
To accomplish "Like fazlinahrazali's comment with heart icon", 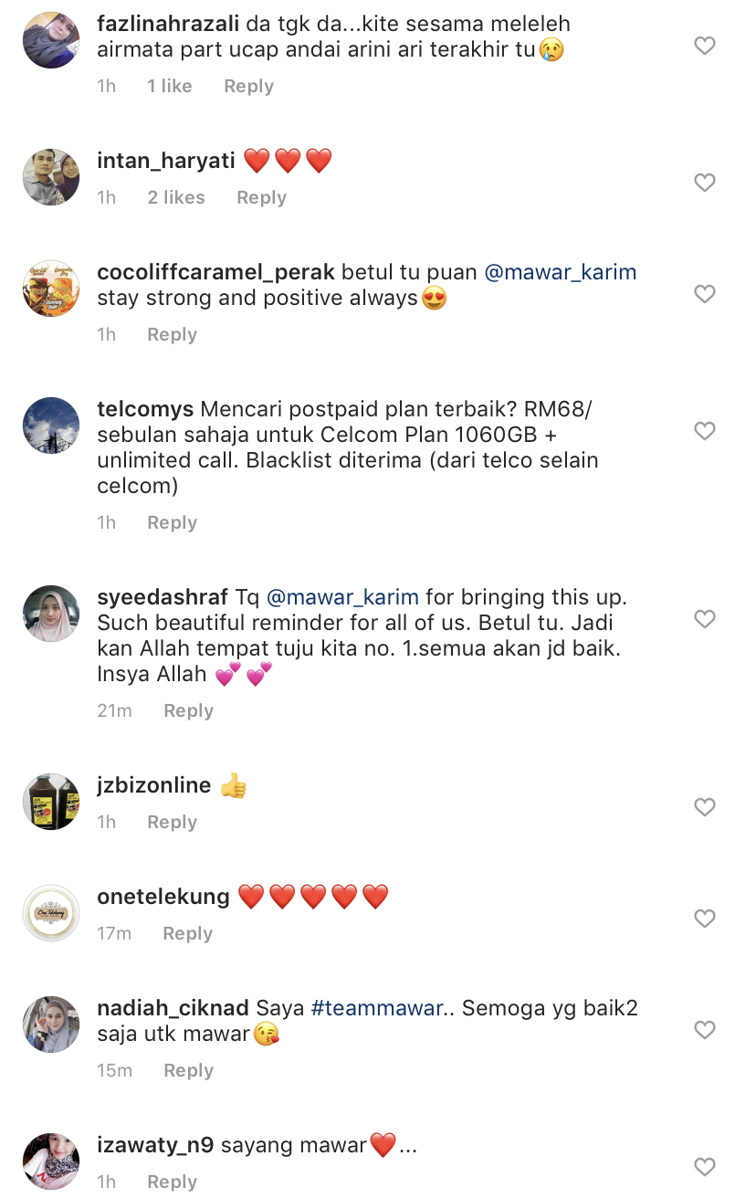I will [704, 46].
